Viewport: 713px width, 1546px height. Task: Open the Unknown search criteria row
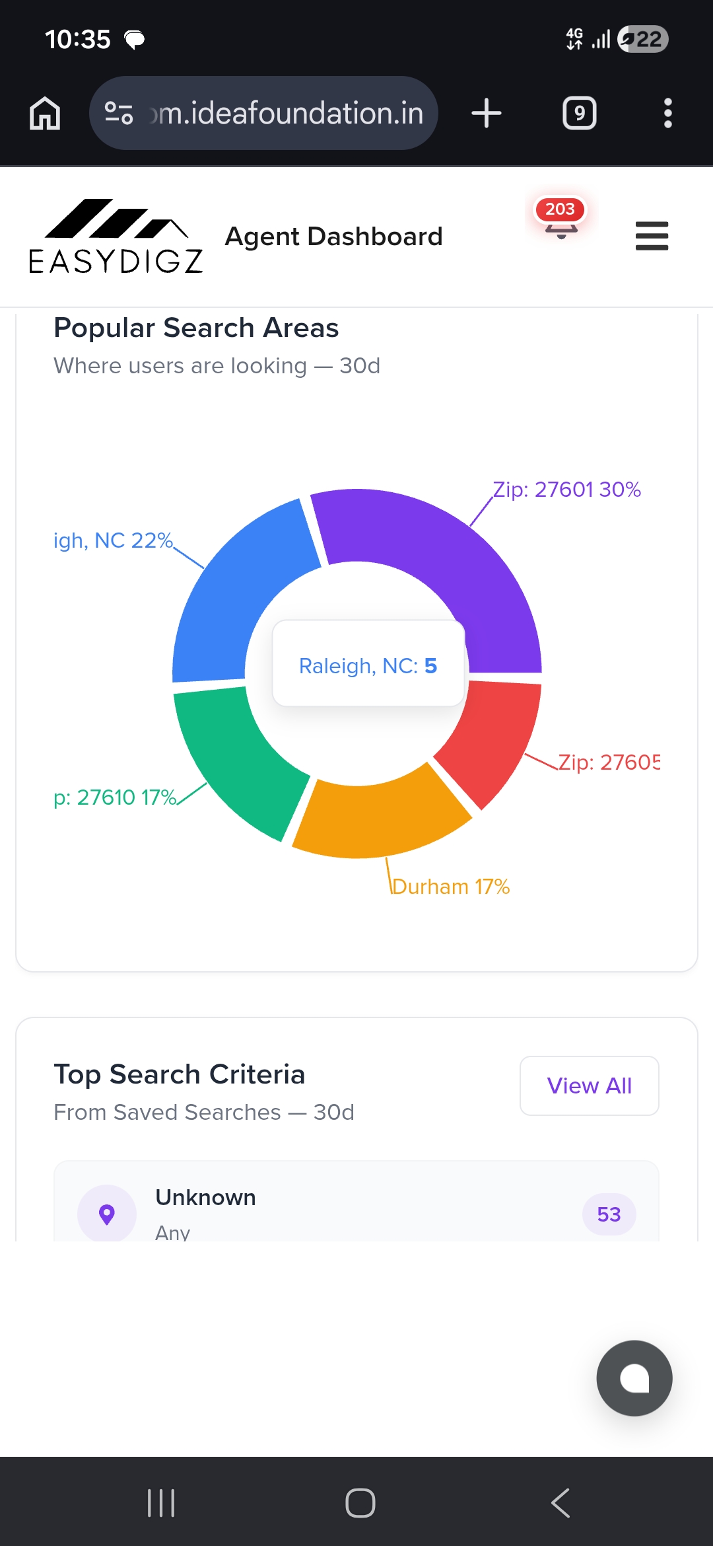356,1201
